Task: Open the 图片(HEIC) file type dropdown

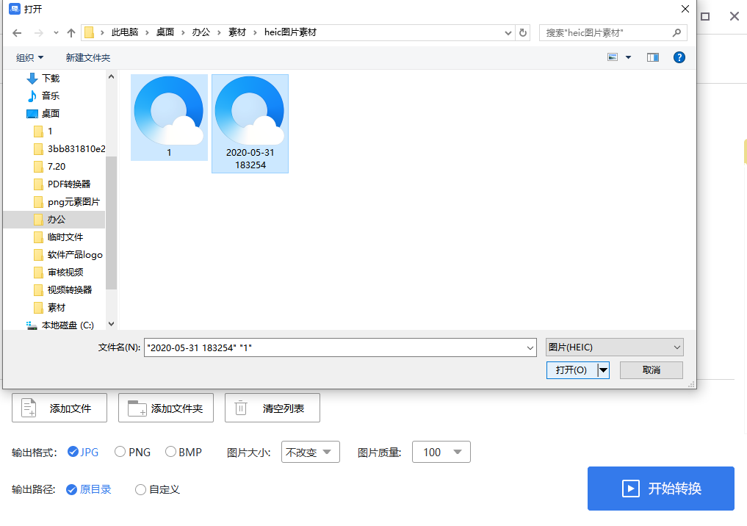Action: tap(615, 347)
